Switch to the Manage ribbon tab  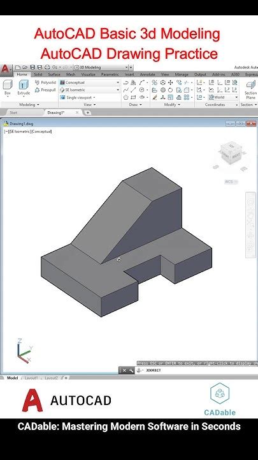182,75
